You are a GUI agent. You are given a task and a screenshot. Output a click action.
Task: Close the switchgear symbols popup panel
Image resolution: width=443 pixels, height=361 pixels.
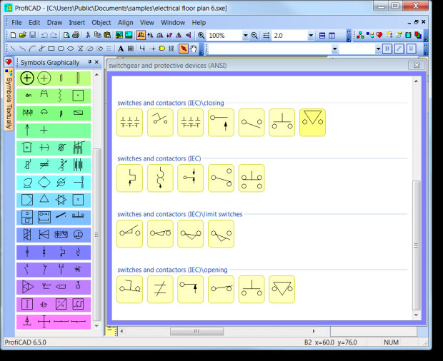coord(414,65)
